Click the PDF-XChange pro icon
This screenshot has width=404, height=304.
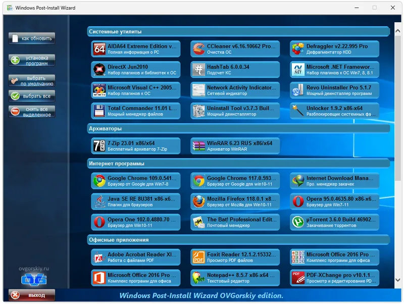[x=298, y=278]
